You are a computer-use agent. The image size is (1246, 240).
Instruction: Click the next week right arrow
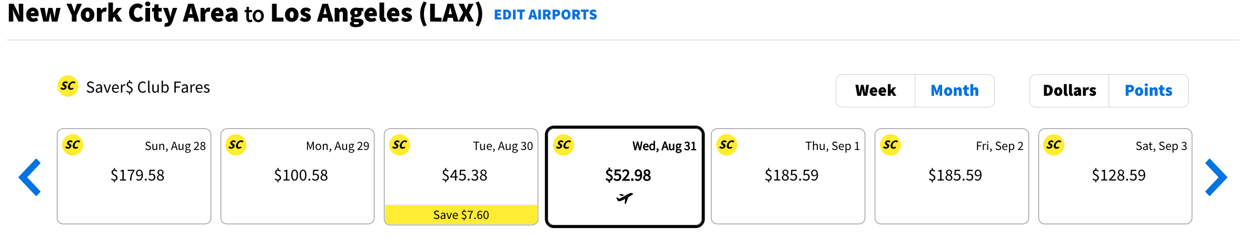pos(1216,177)
